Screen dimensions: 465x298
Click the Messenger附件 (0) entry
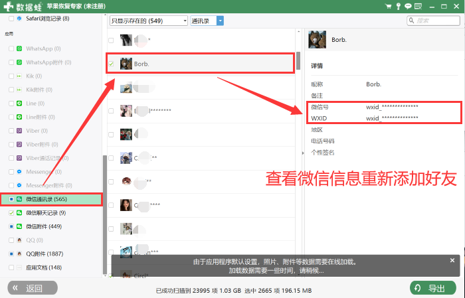click(49, 185)
